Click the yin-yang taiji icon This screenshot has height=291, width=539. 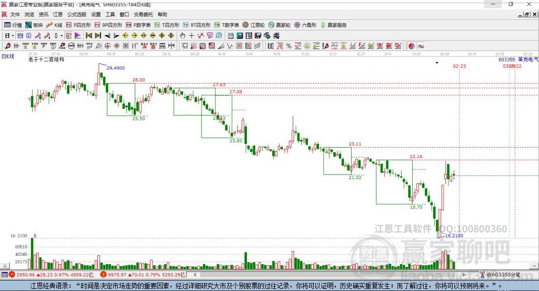pyautogui.click(x=412, y=46)
